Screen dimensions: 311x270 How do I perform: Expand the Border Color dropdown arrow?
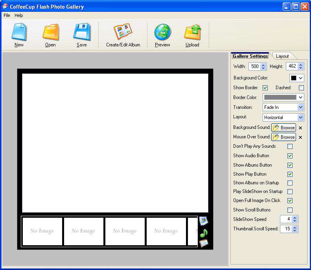(x=300, y=97)
